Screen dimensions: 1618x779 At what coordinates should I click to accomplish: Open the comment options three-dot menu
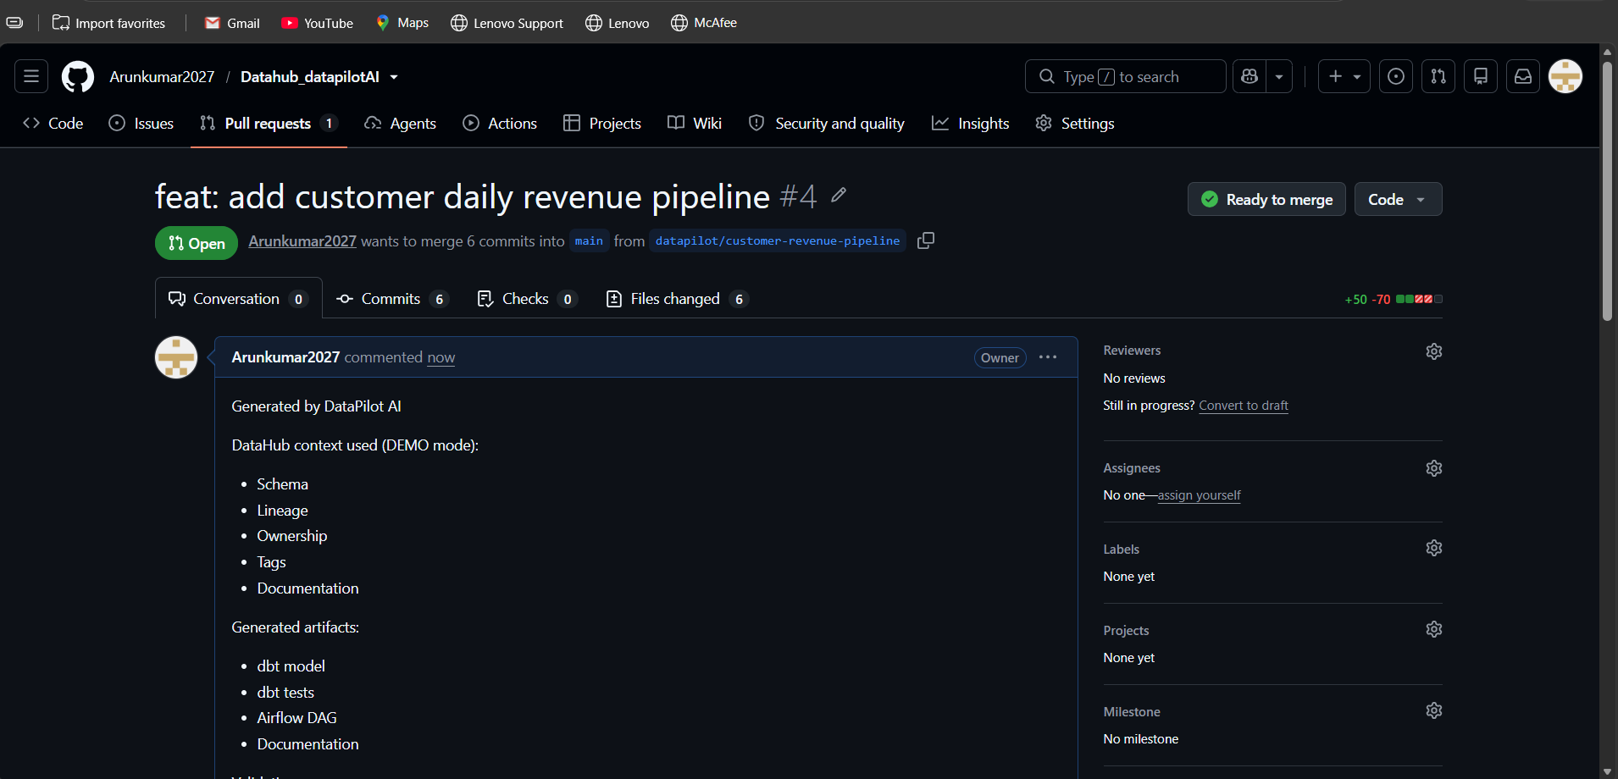[1048, 357]
